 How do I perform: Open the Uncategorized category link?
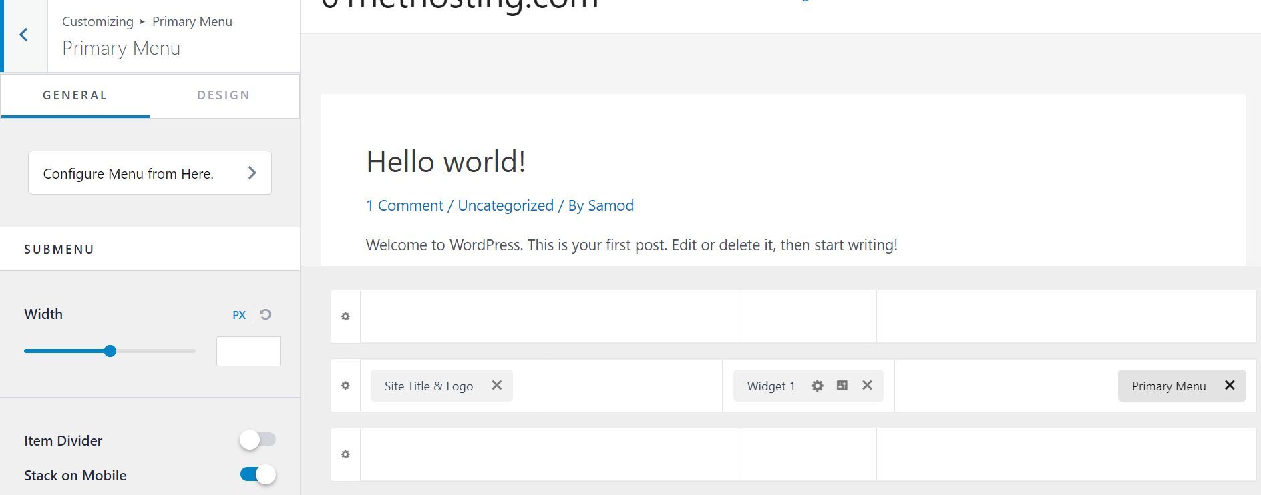506,205
